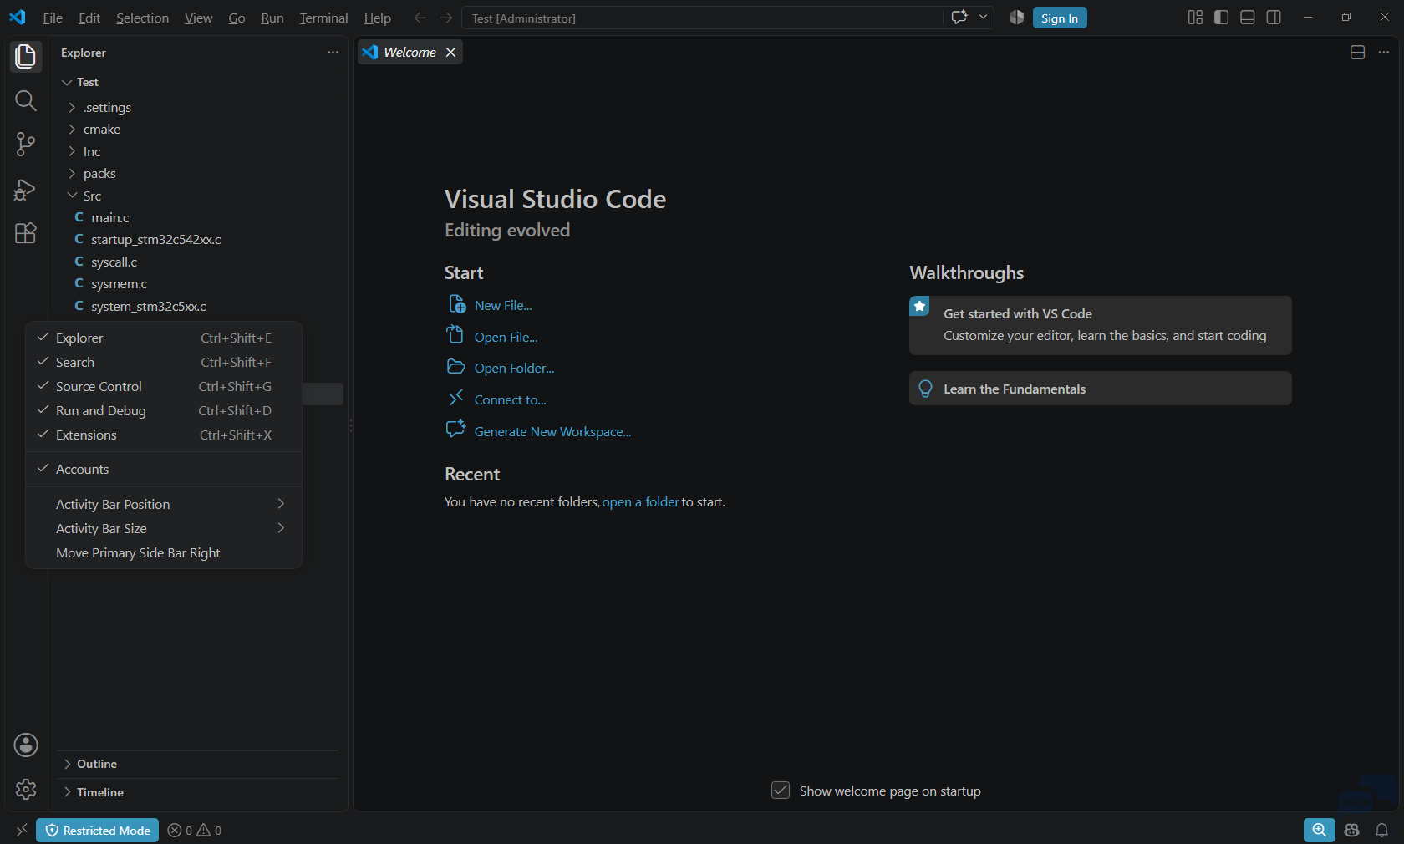
Task: Open the zoom status bar icon
Action: 1319,830
